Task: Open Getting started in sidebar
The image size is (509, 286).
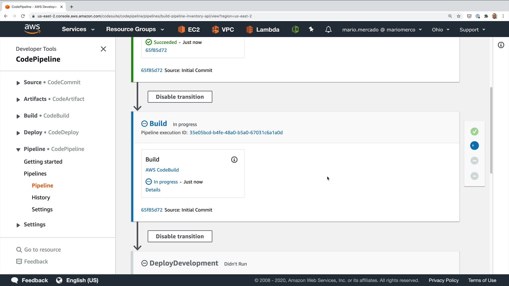Action: (43, 162)
